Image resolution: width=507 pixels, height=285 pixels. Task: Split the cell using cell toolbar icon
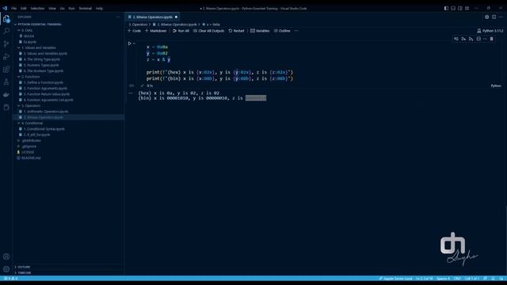pyautogui.click(x=478, y=39)
